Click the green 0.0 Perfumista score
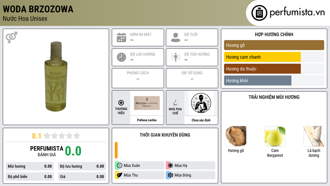Screen dimensions: 330x186 point(73,151)
